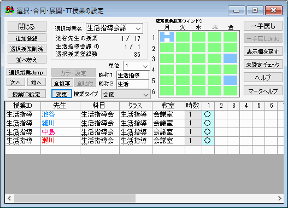Click the 追加登録 button

pyautogui.click(x=27, y=38)
